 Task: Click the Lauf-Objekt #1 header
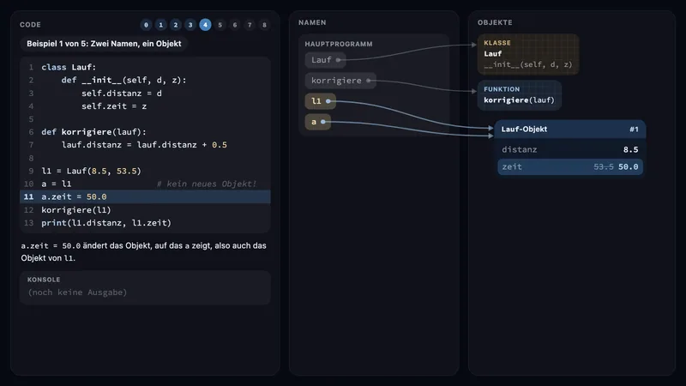click(570, 130)
